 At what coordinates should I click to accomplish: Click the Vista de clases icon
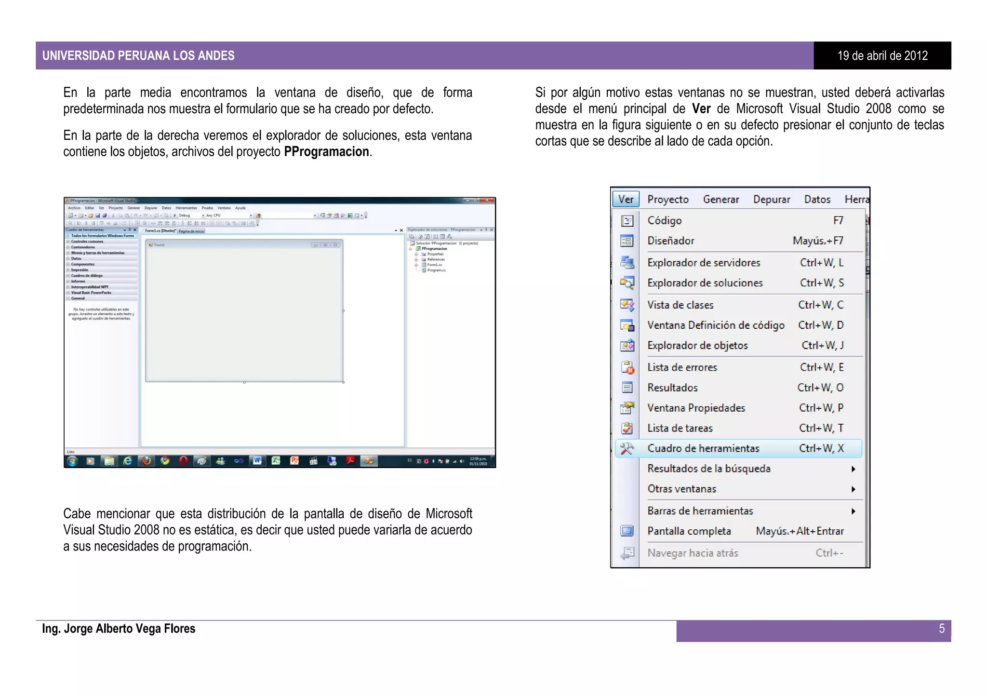coord(627,305)
